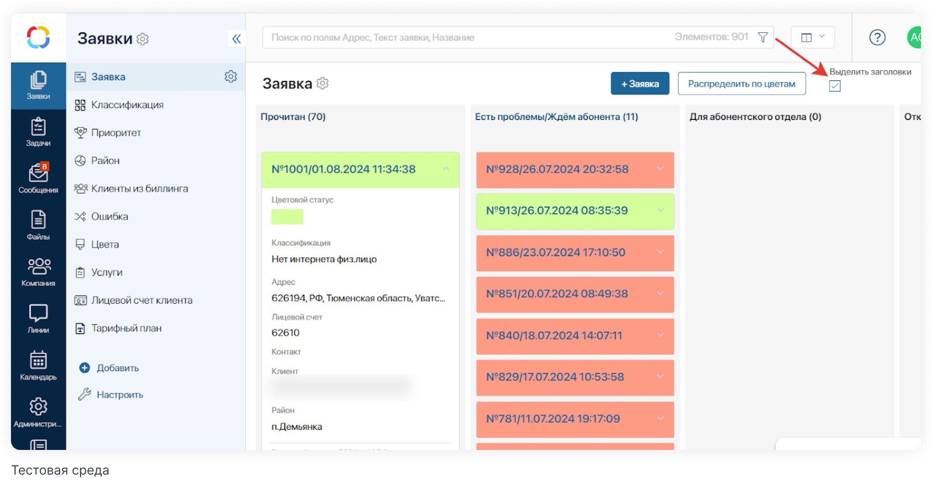Click the Добавить link
Viewport: 932px width, 491px height.
[117, 368]
